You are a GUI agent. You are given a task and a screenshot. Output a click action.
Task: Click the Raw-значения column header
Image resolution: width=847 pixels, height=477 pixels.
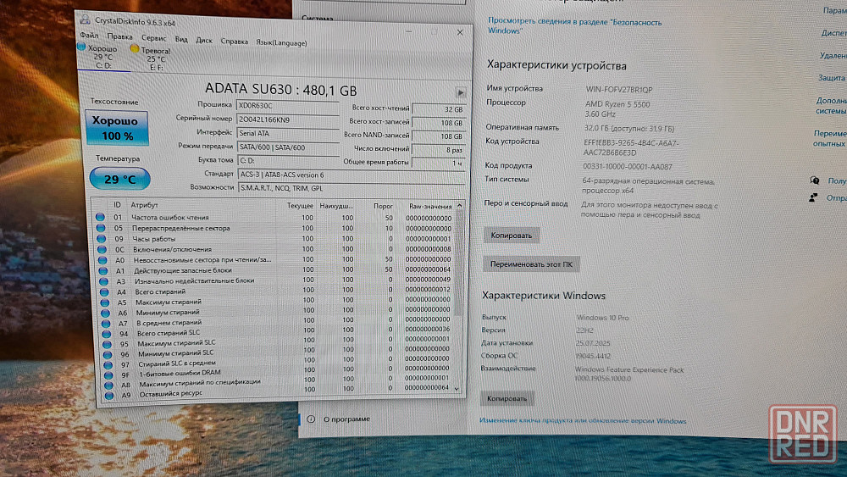tap(429, 205)
